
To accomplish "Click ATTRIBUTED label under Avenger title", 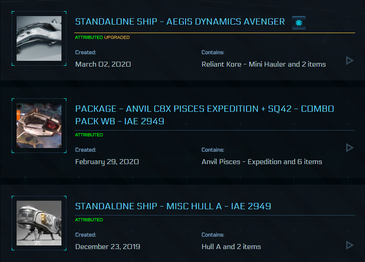I will [89, 38].
